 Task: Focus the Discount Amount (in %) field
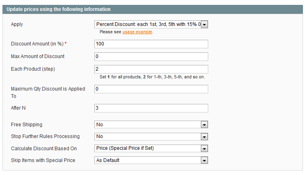151,44
